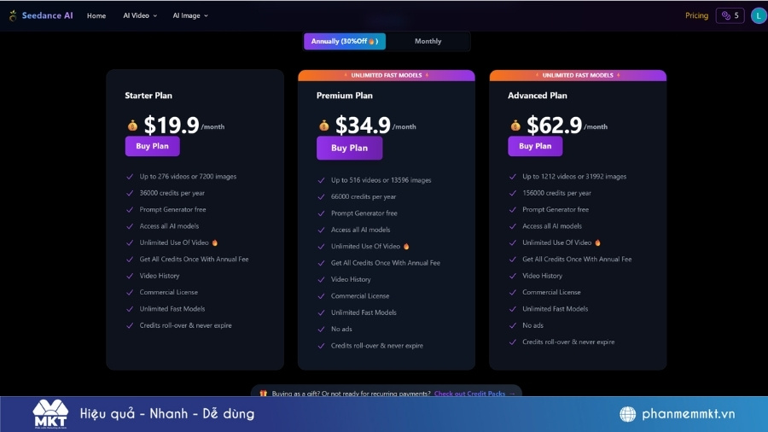
Task: Click the Starter Prompt Generator free text
Action: (172, 210)
